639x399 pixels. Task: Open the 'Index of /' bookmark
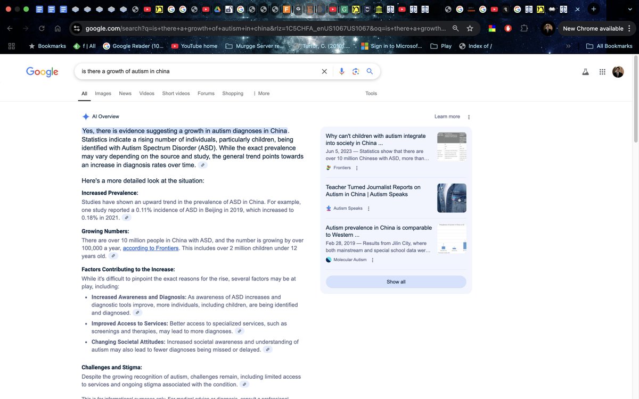pos(476,46)
